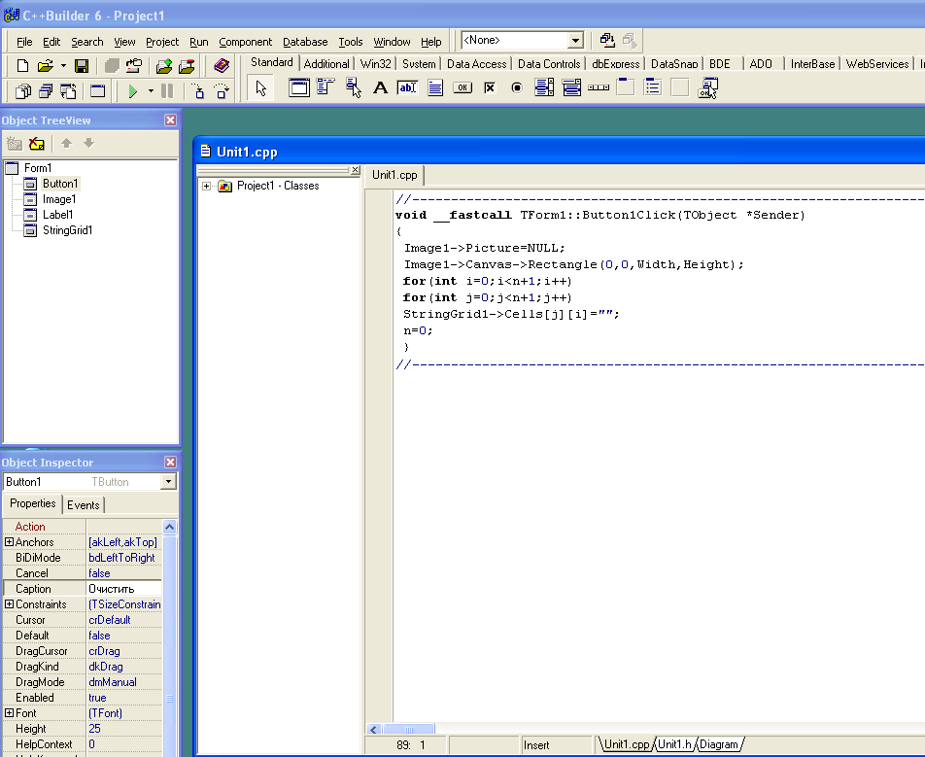Viewport: 925px width, 757px height.
Task: Click the Save current desktop icon
Action: pyautogui.click(x=607, y=40)
